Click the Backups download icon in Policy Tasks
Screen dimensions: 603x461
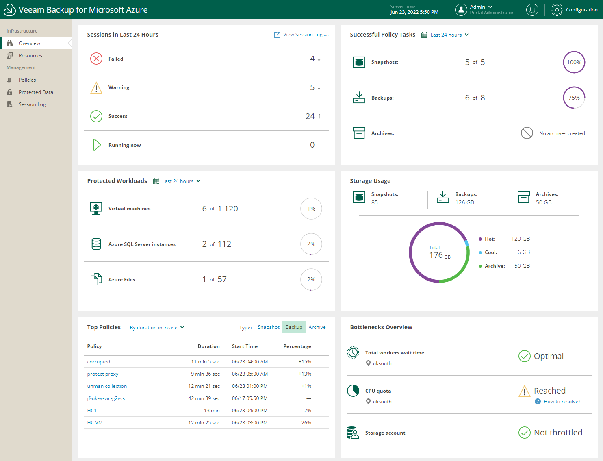(359, 98)
